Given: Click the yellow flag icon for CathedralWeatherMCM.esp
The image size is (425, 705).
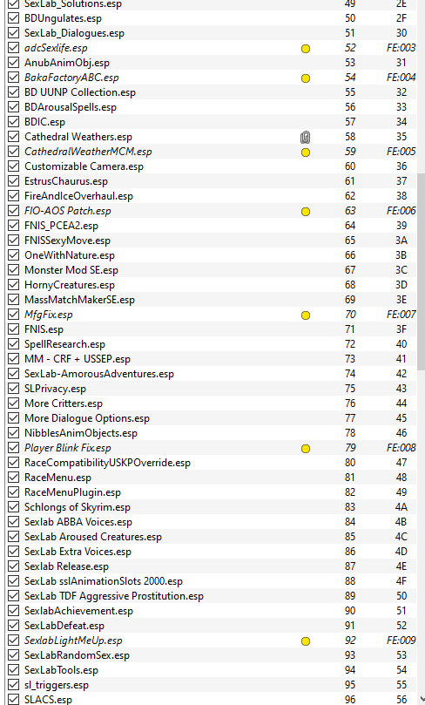Looking at the screenshot, I should tap(306, 153).
